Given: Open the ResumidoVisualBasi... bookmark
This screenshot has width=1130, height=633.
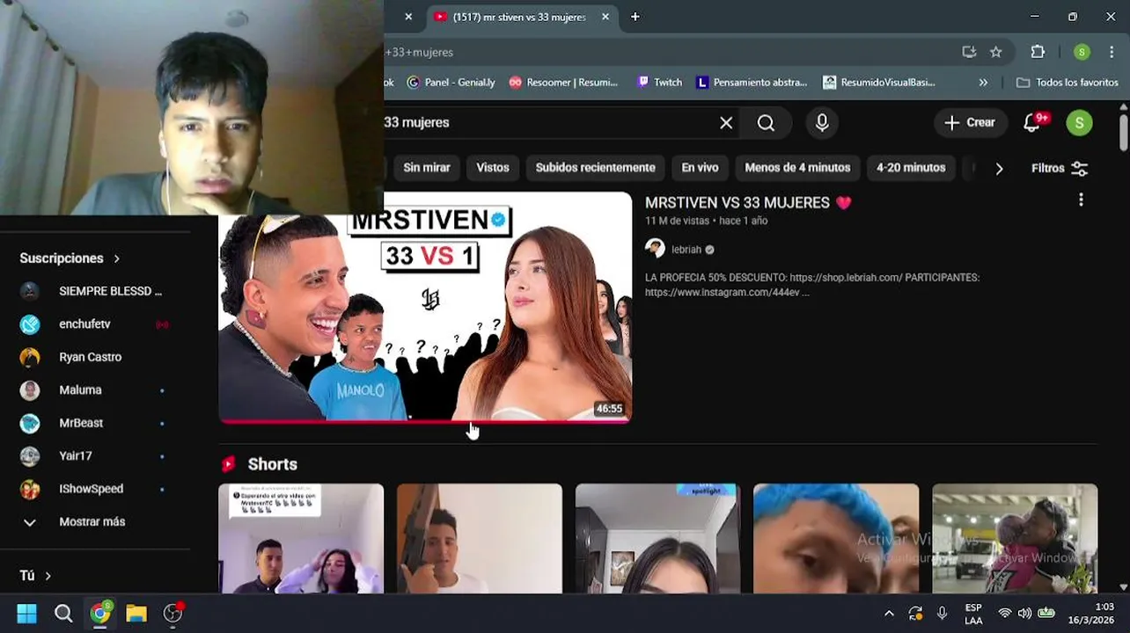Looking at the screenshot, I should coord(878,83).
